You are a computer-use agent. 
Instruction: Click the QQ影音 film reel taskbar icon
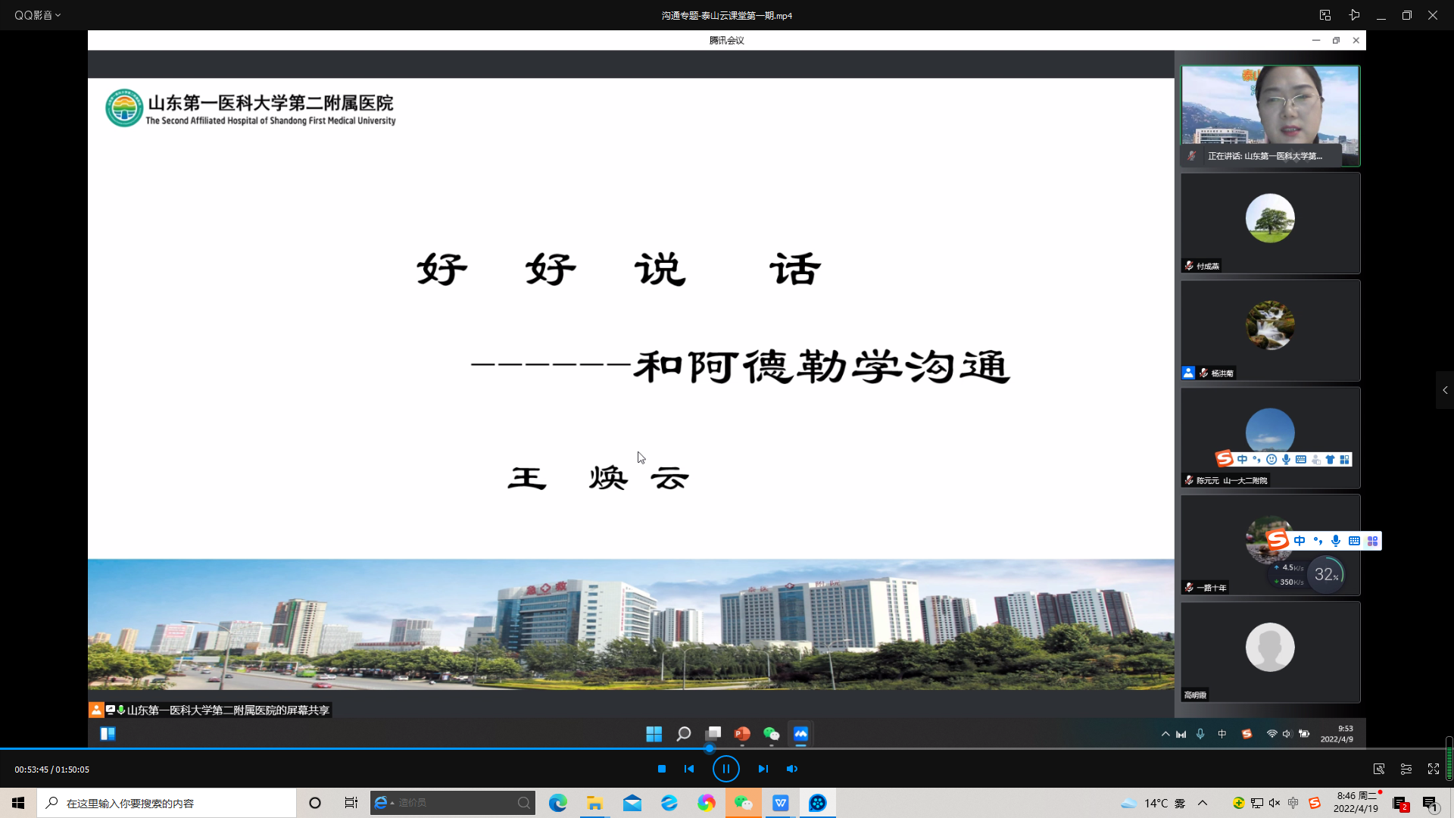818,803
